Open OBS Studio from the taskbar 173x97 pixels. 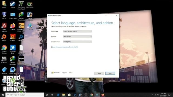86,95
